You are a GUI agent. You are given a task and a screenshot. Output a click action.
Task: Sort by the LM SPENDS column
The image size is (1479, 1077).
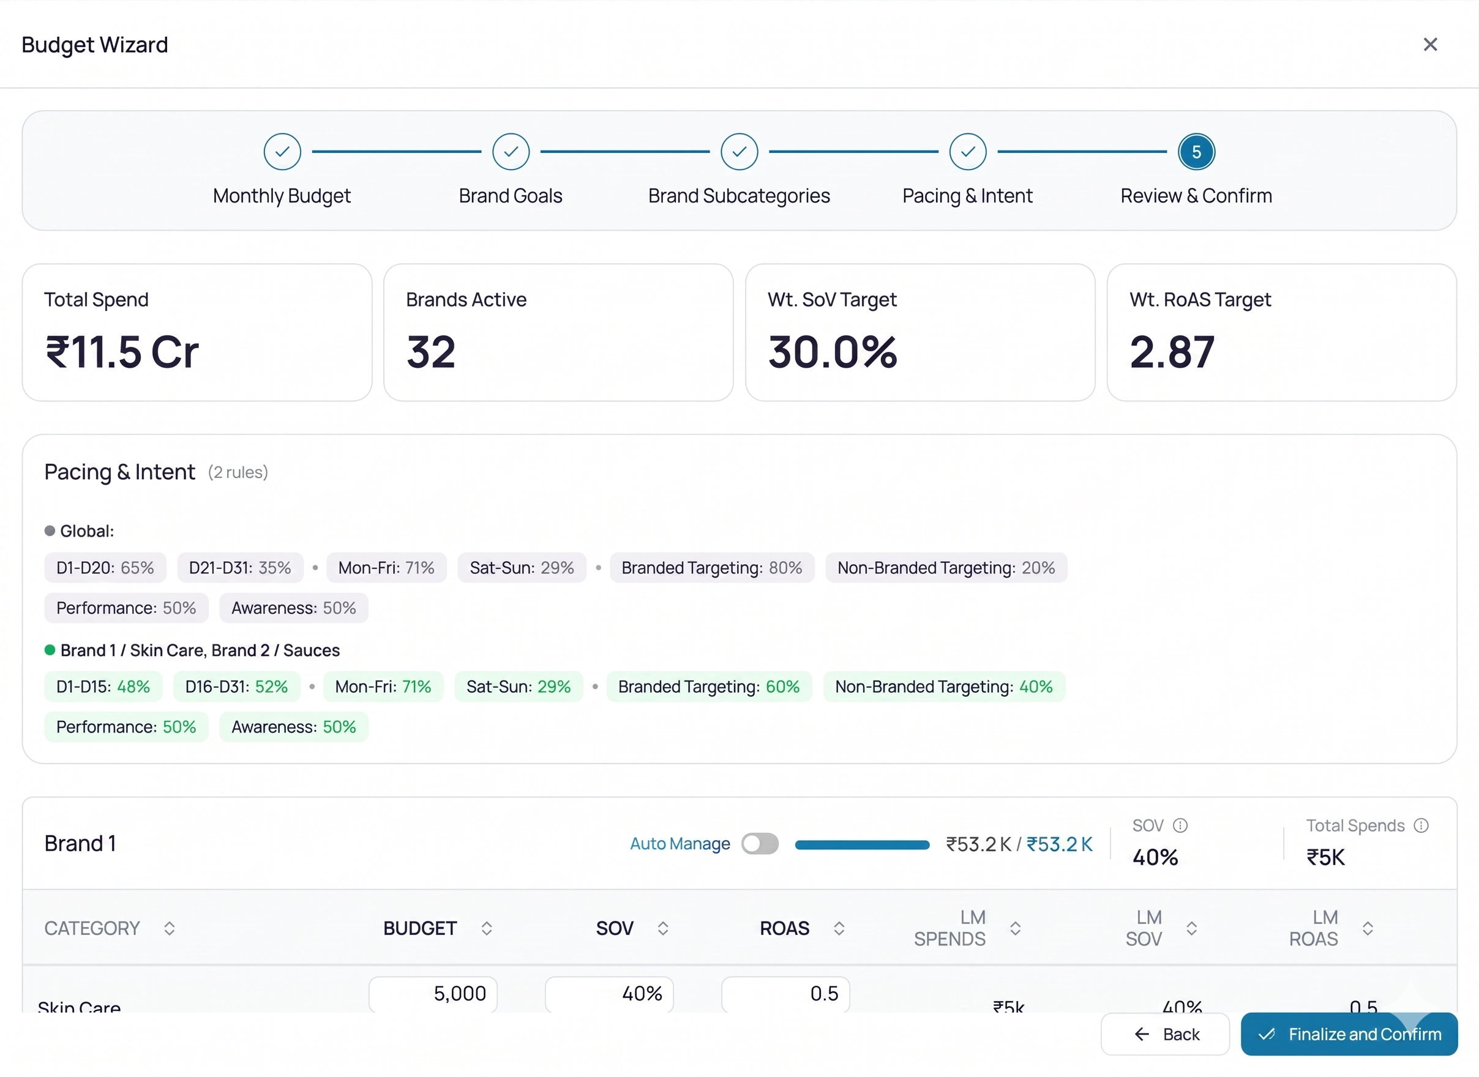coord(1015,928)
